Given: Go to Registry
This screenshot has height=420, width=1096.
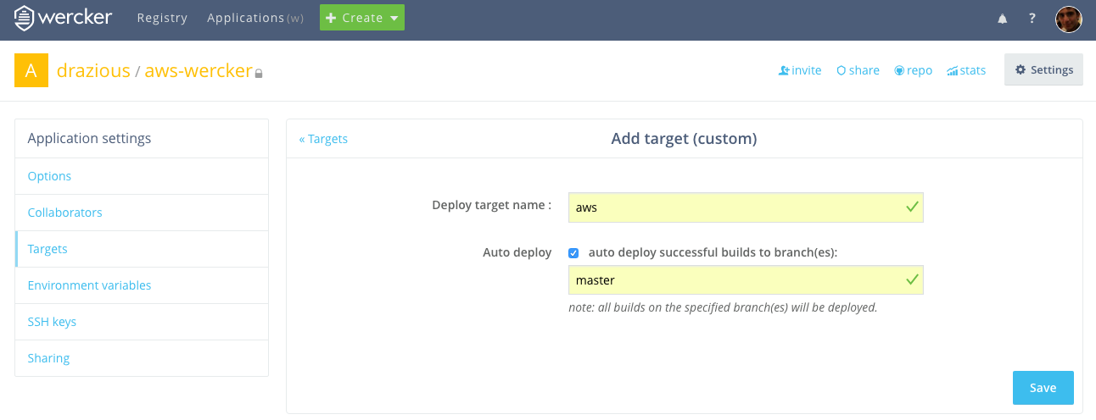Looking at the screenshot, I should click(x=162, y=18).
